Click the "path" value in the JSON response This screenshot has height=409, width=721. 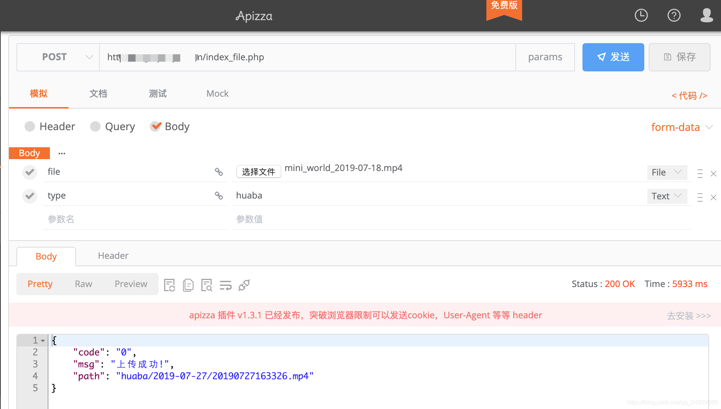[x=215, y=376]
